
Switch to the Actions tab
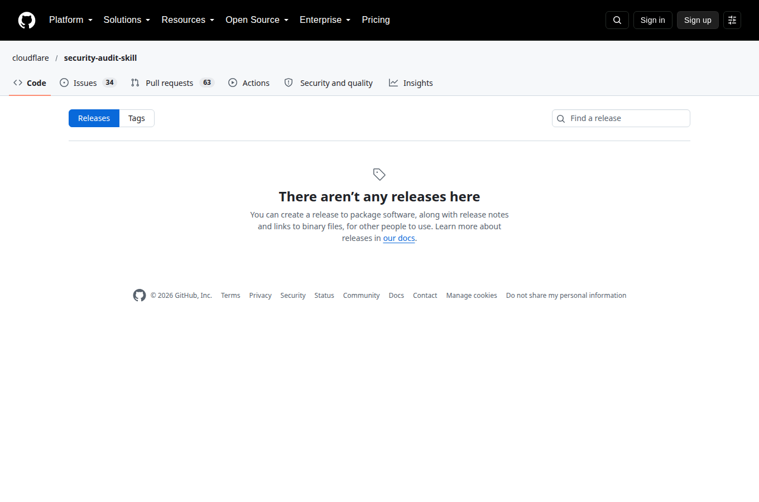tap(249, 83)
